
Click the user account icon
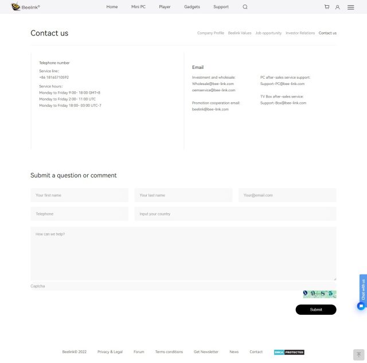337,7
